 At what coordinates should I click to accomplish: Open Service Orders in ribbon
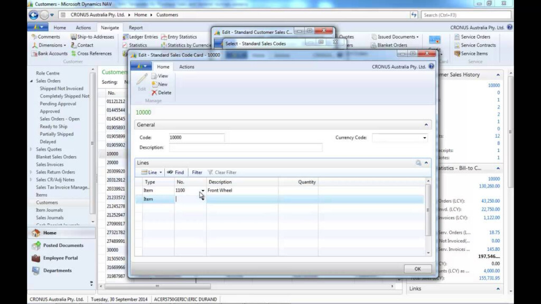coord(472,36)
